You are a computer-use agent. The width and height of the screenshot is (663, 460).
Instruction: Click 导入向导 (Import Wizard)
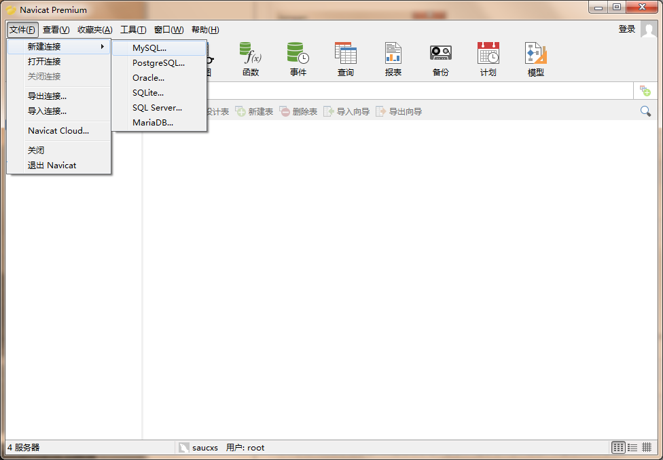(346, 111)
